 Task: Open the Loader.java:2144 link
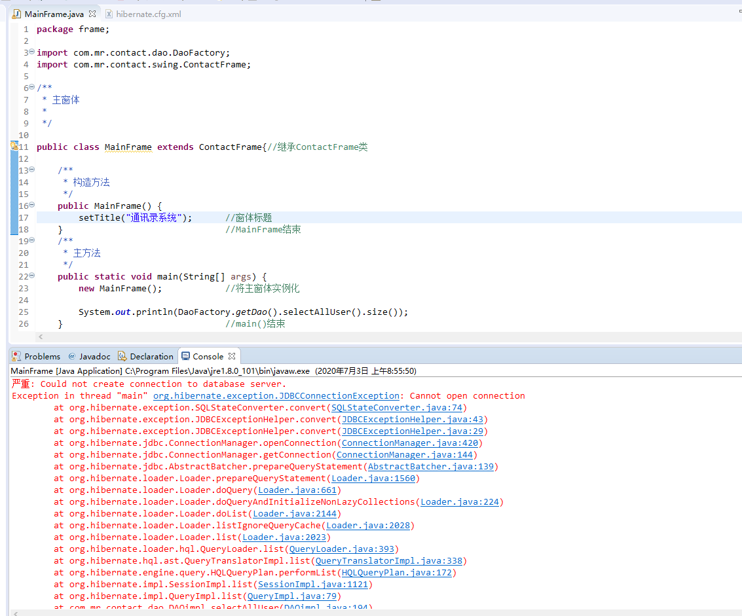tap(295, 513)
